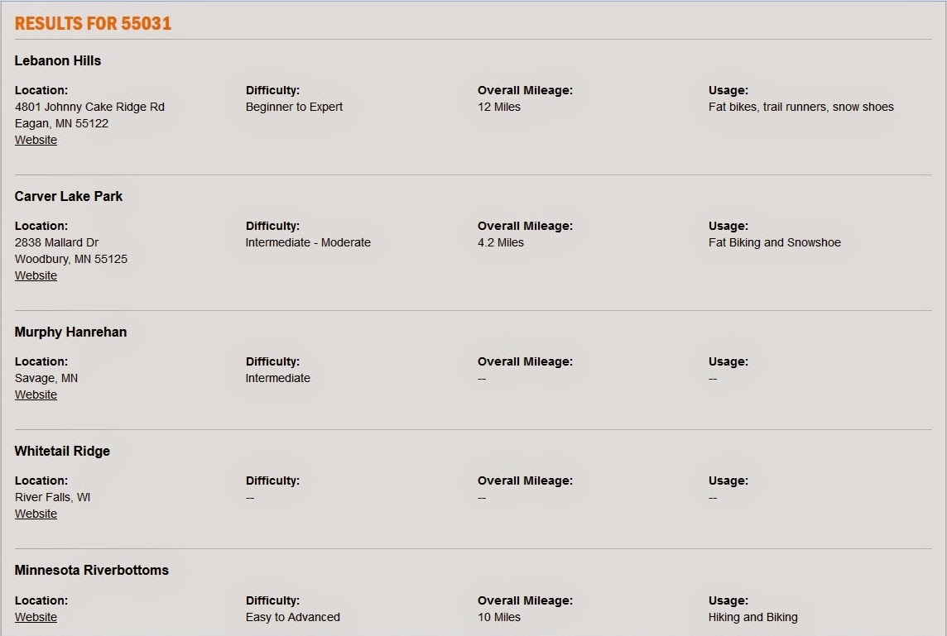
Task: Open the Carver Lake Park Website link
Action: click(x=36, y=275)
